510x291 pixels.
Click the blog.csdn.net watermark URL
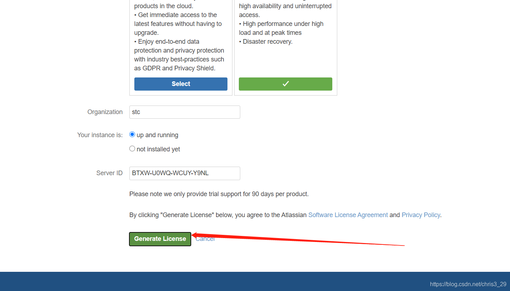[468, 284]
